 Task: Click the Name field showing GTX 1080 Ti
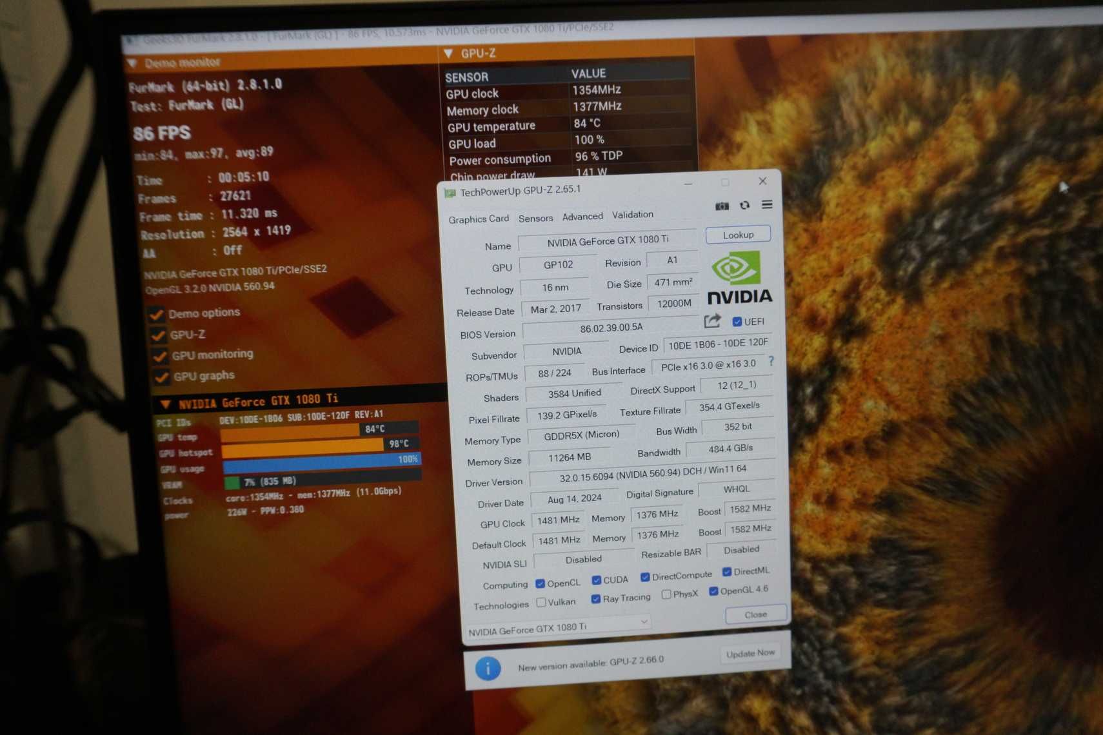[x=607, y=240]
